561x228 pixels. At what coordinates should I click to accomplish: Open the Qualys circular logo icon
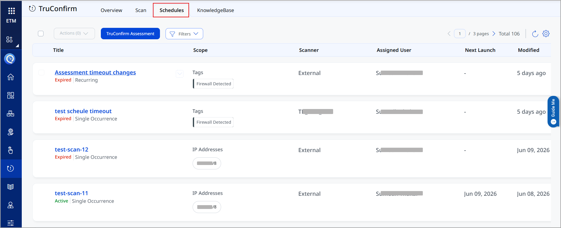click(10, 59)
